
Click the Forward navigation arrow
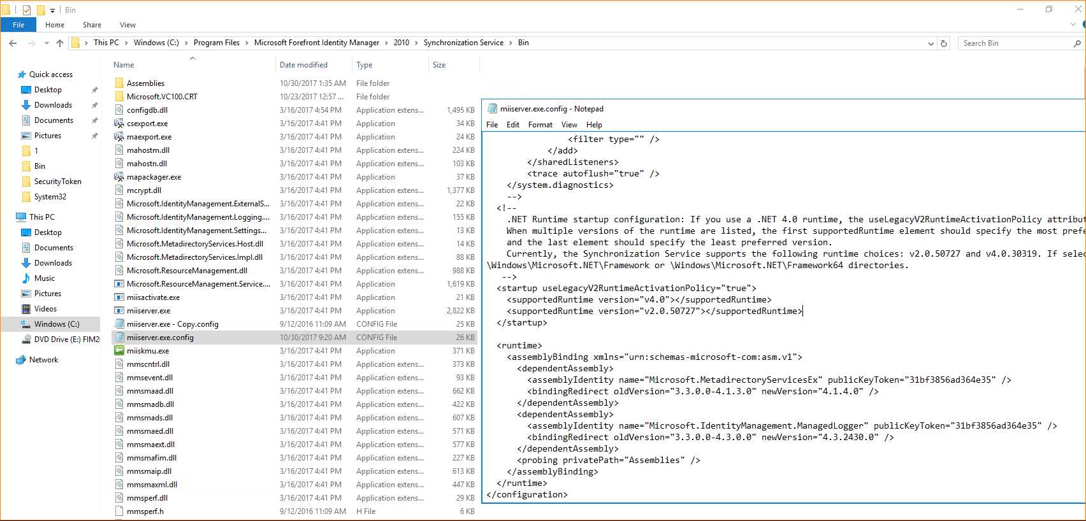point(31,43)
